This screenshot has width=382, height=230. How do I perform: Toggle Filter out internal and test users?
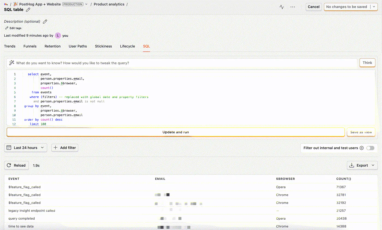[x=370, y=148]
